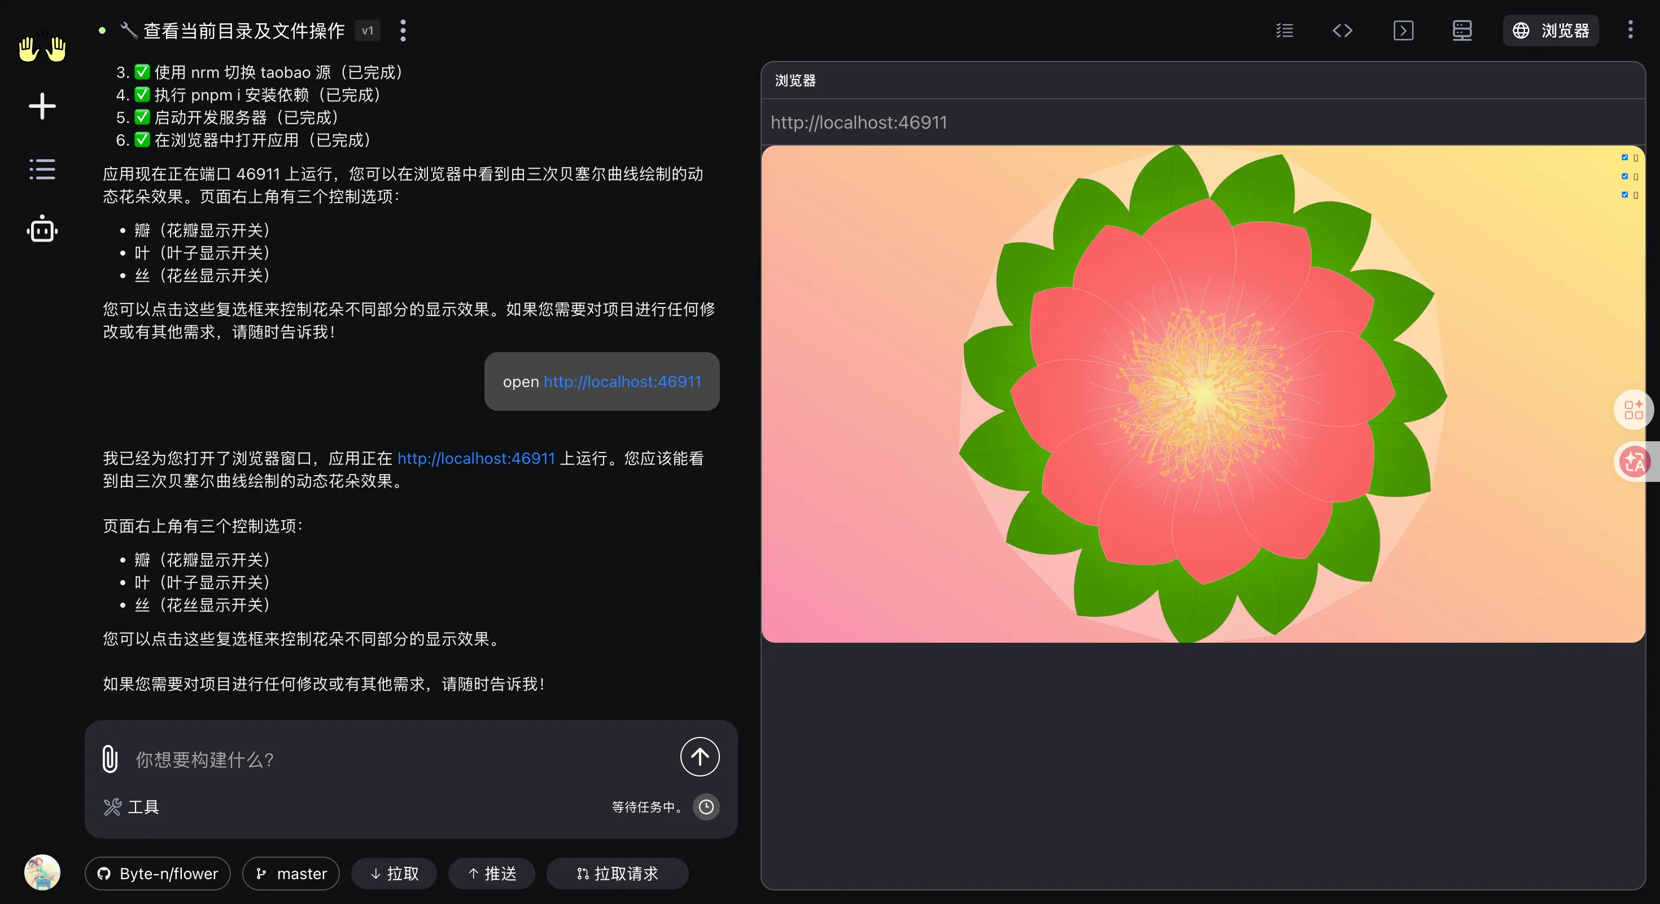Click the robot agent icon in sidebar
This screenshot has height=904, width=1660.
tap(42, 229)
